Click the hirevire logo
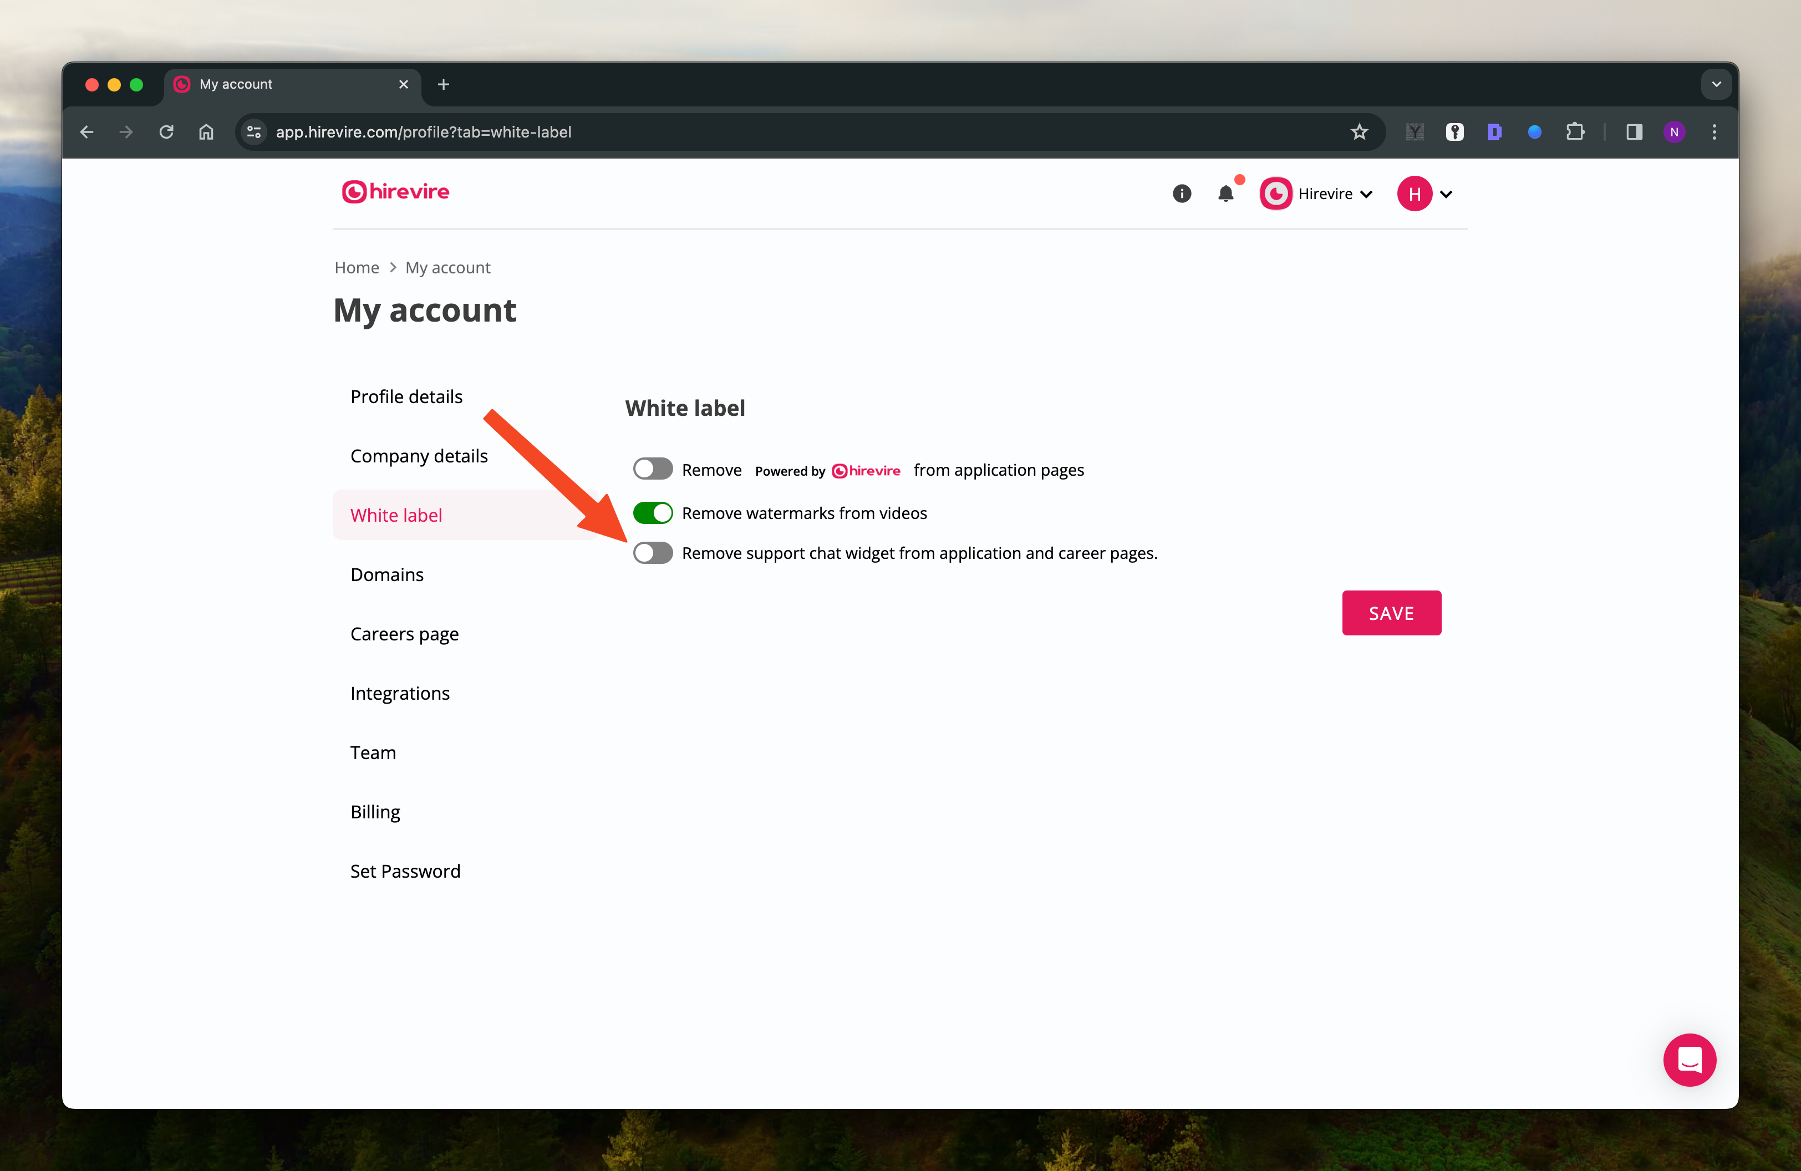The image size is (1801, 1171). (x=395, y=192)
